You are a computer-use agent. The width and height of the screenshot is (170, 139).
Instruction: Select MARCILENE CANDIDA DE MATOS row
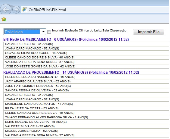coord(86,104)
